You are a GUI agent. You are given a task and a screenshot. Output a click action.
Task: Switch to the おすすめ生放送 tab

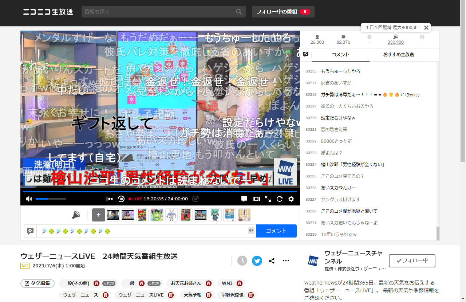[x=399, y=55]
